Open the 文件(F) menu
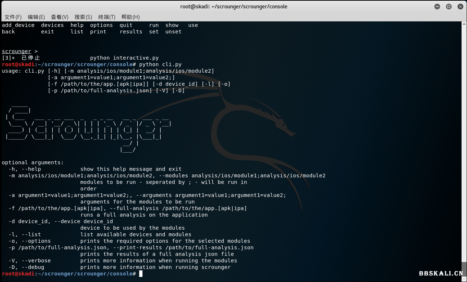Viewport: 467px width, 282px height. pyautogui.click(x=13, y=17)
